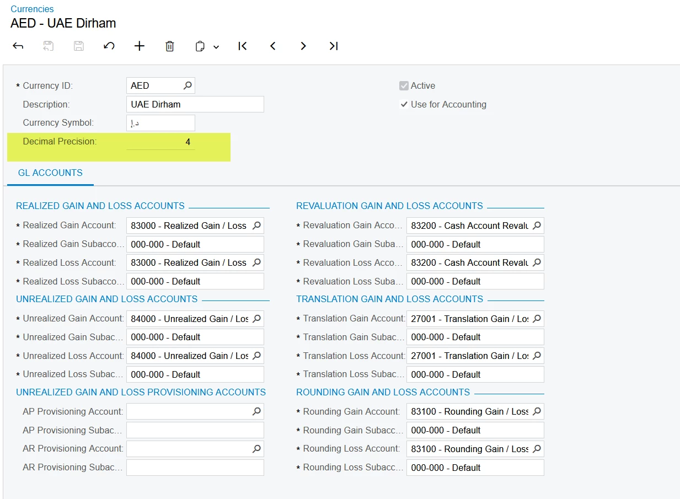Select the GL ACCOUNTS tab
Viewport: 680px width, 499px height.
click(50, 173)
